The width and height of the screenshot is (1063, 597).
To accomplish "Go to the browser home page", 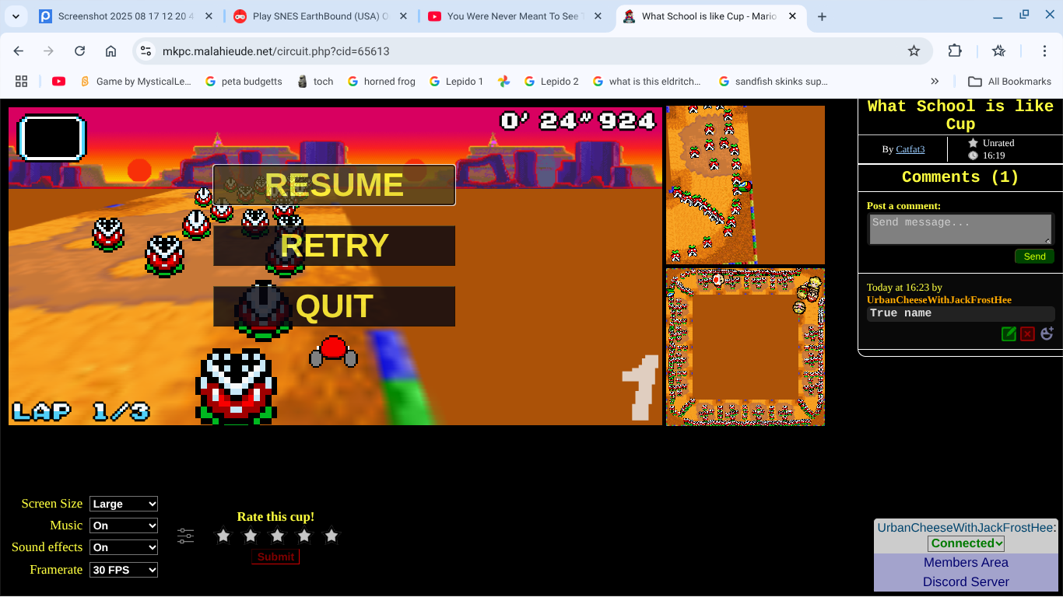I will (111, 51).
